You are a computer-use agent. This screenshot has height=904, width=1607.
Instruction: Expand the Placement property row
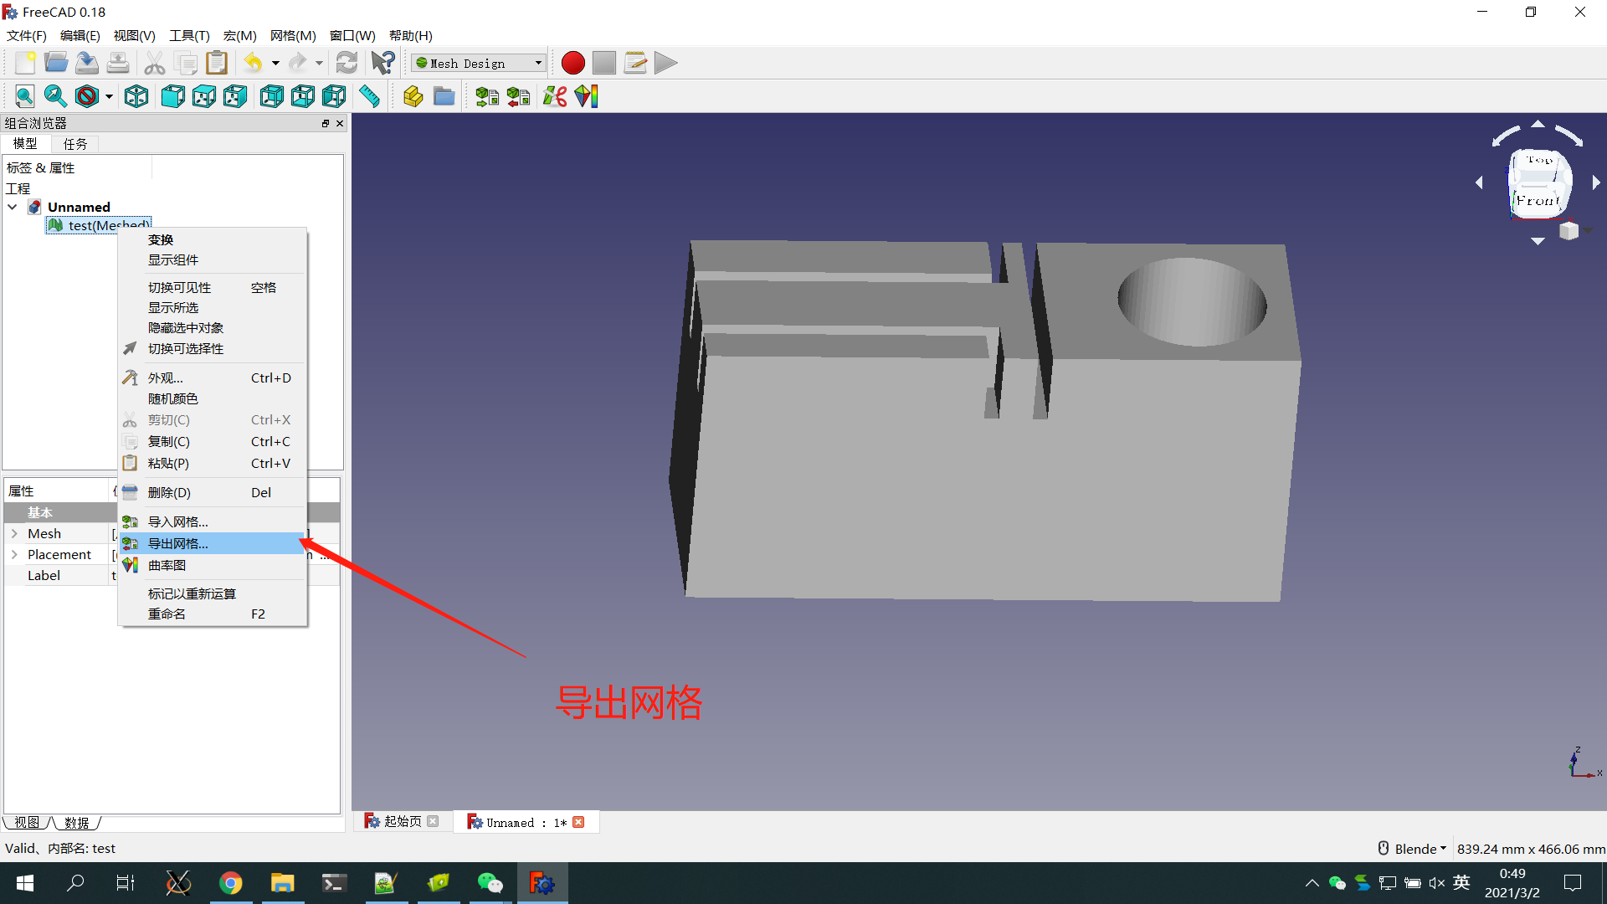tap(14, 554)
